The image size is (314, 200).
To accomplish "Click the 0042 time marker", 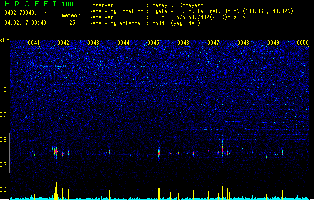I will click(63, 43).
